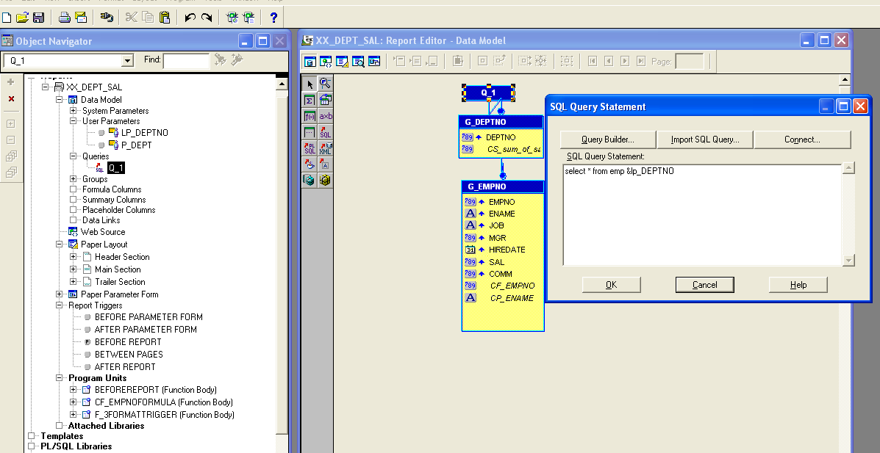Screen dimensions: 880x453
Task: Click the Print icon in main toolbar
Action: 65,17
